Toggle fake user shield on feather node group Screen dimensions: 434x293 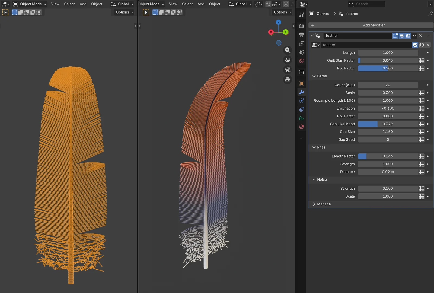tap(415, 45)
